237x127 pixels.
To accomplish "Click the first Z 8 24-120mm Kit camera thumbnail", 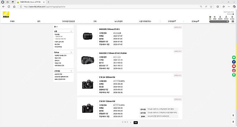I will (87, 84).
